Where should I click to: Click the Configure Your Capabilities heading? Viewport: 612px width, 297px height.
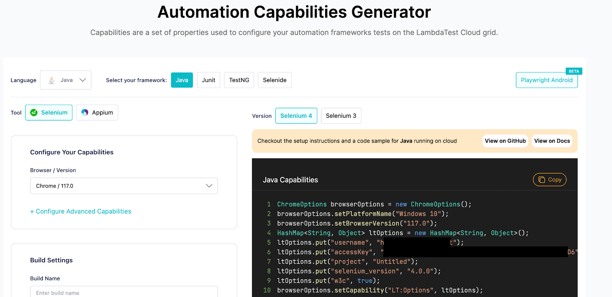point(72,152)
